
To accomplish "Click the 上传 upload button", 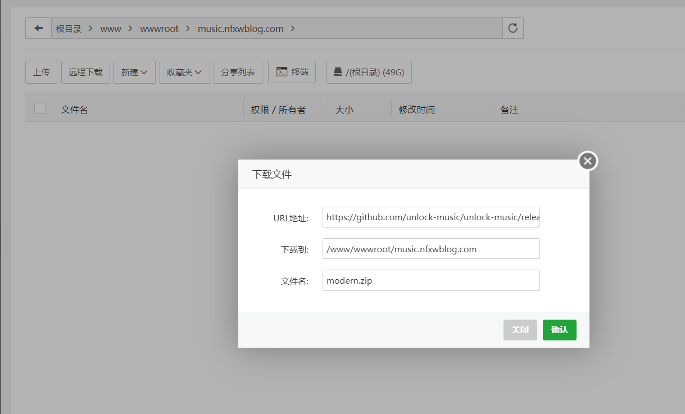I will (40, 72).
